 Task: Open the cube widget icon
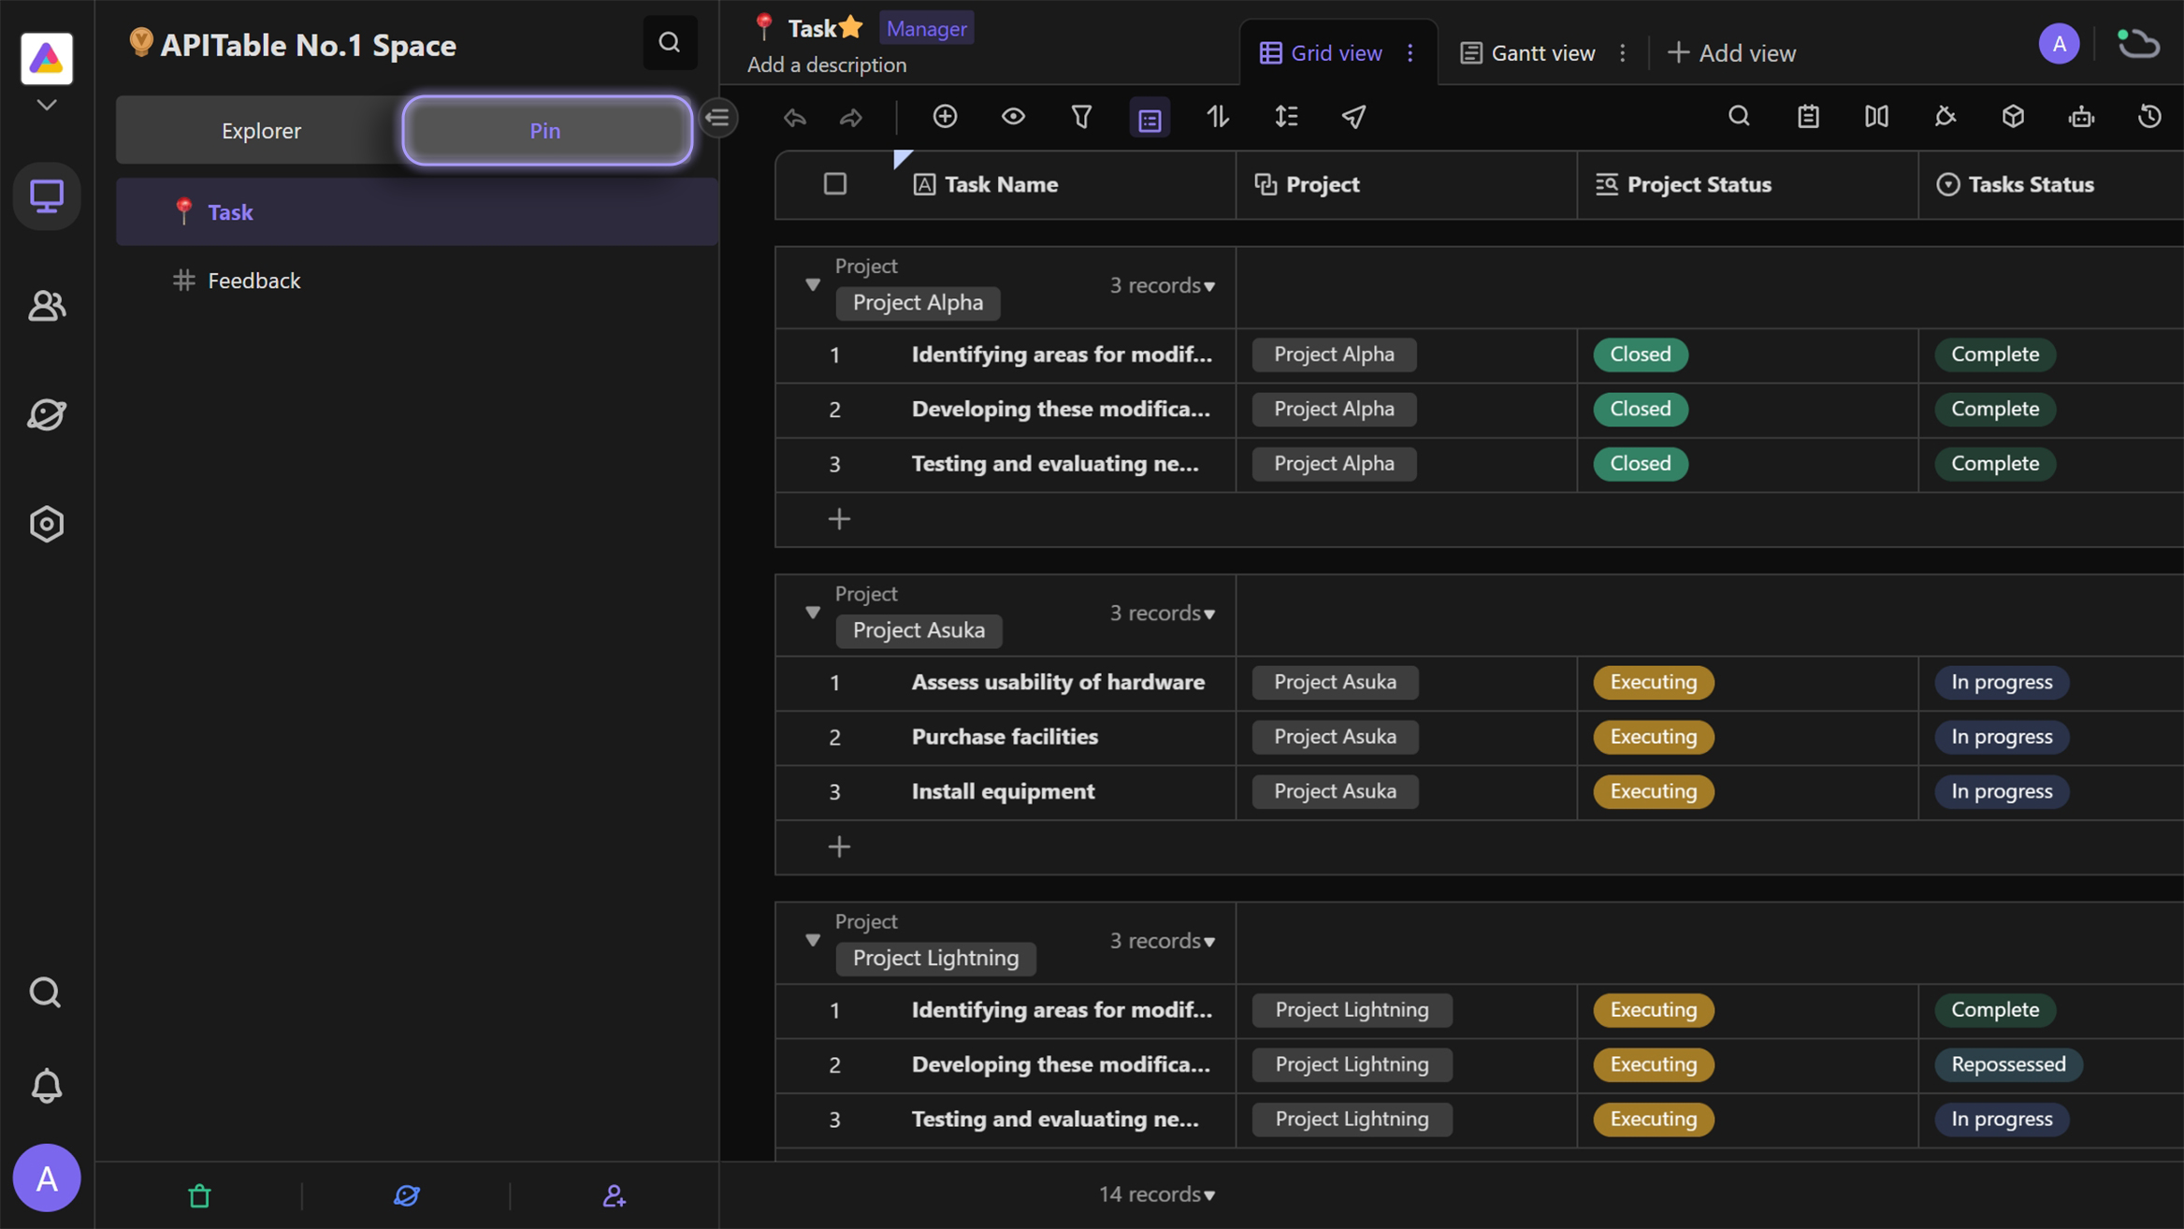[2013, 116]
